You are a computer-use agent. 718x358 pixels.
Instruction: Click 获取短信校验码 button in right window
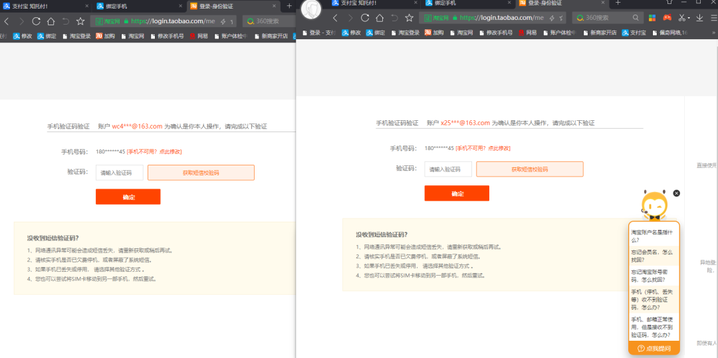point(530,169)
